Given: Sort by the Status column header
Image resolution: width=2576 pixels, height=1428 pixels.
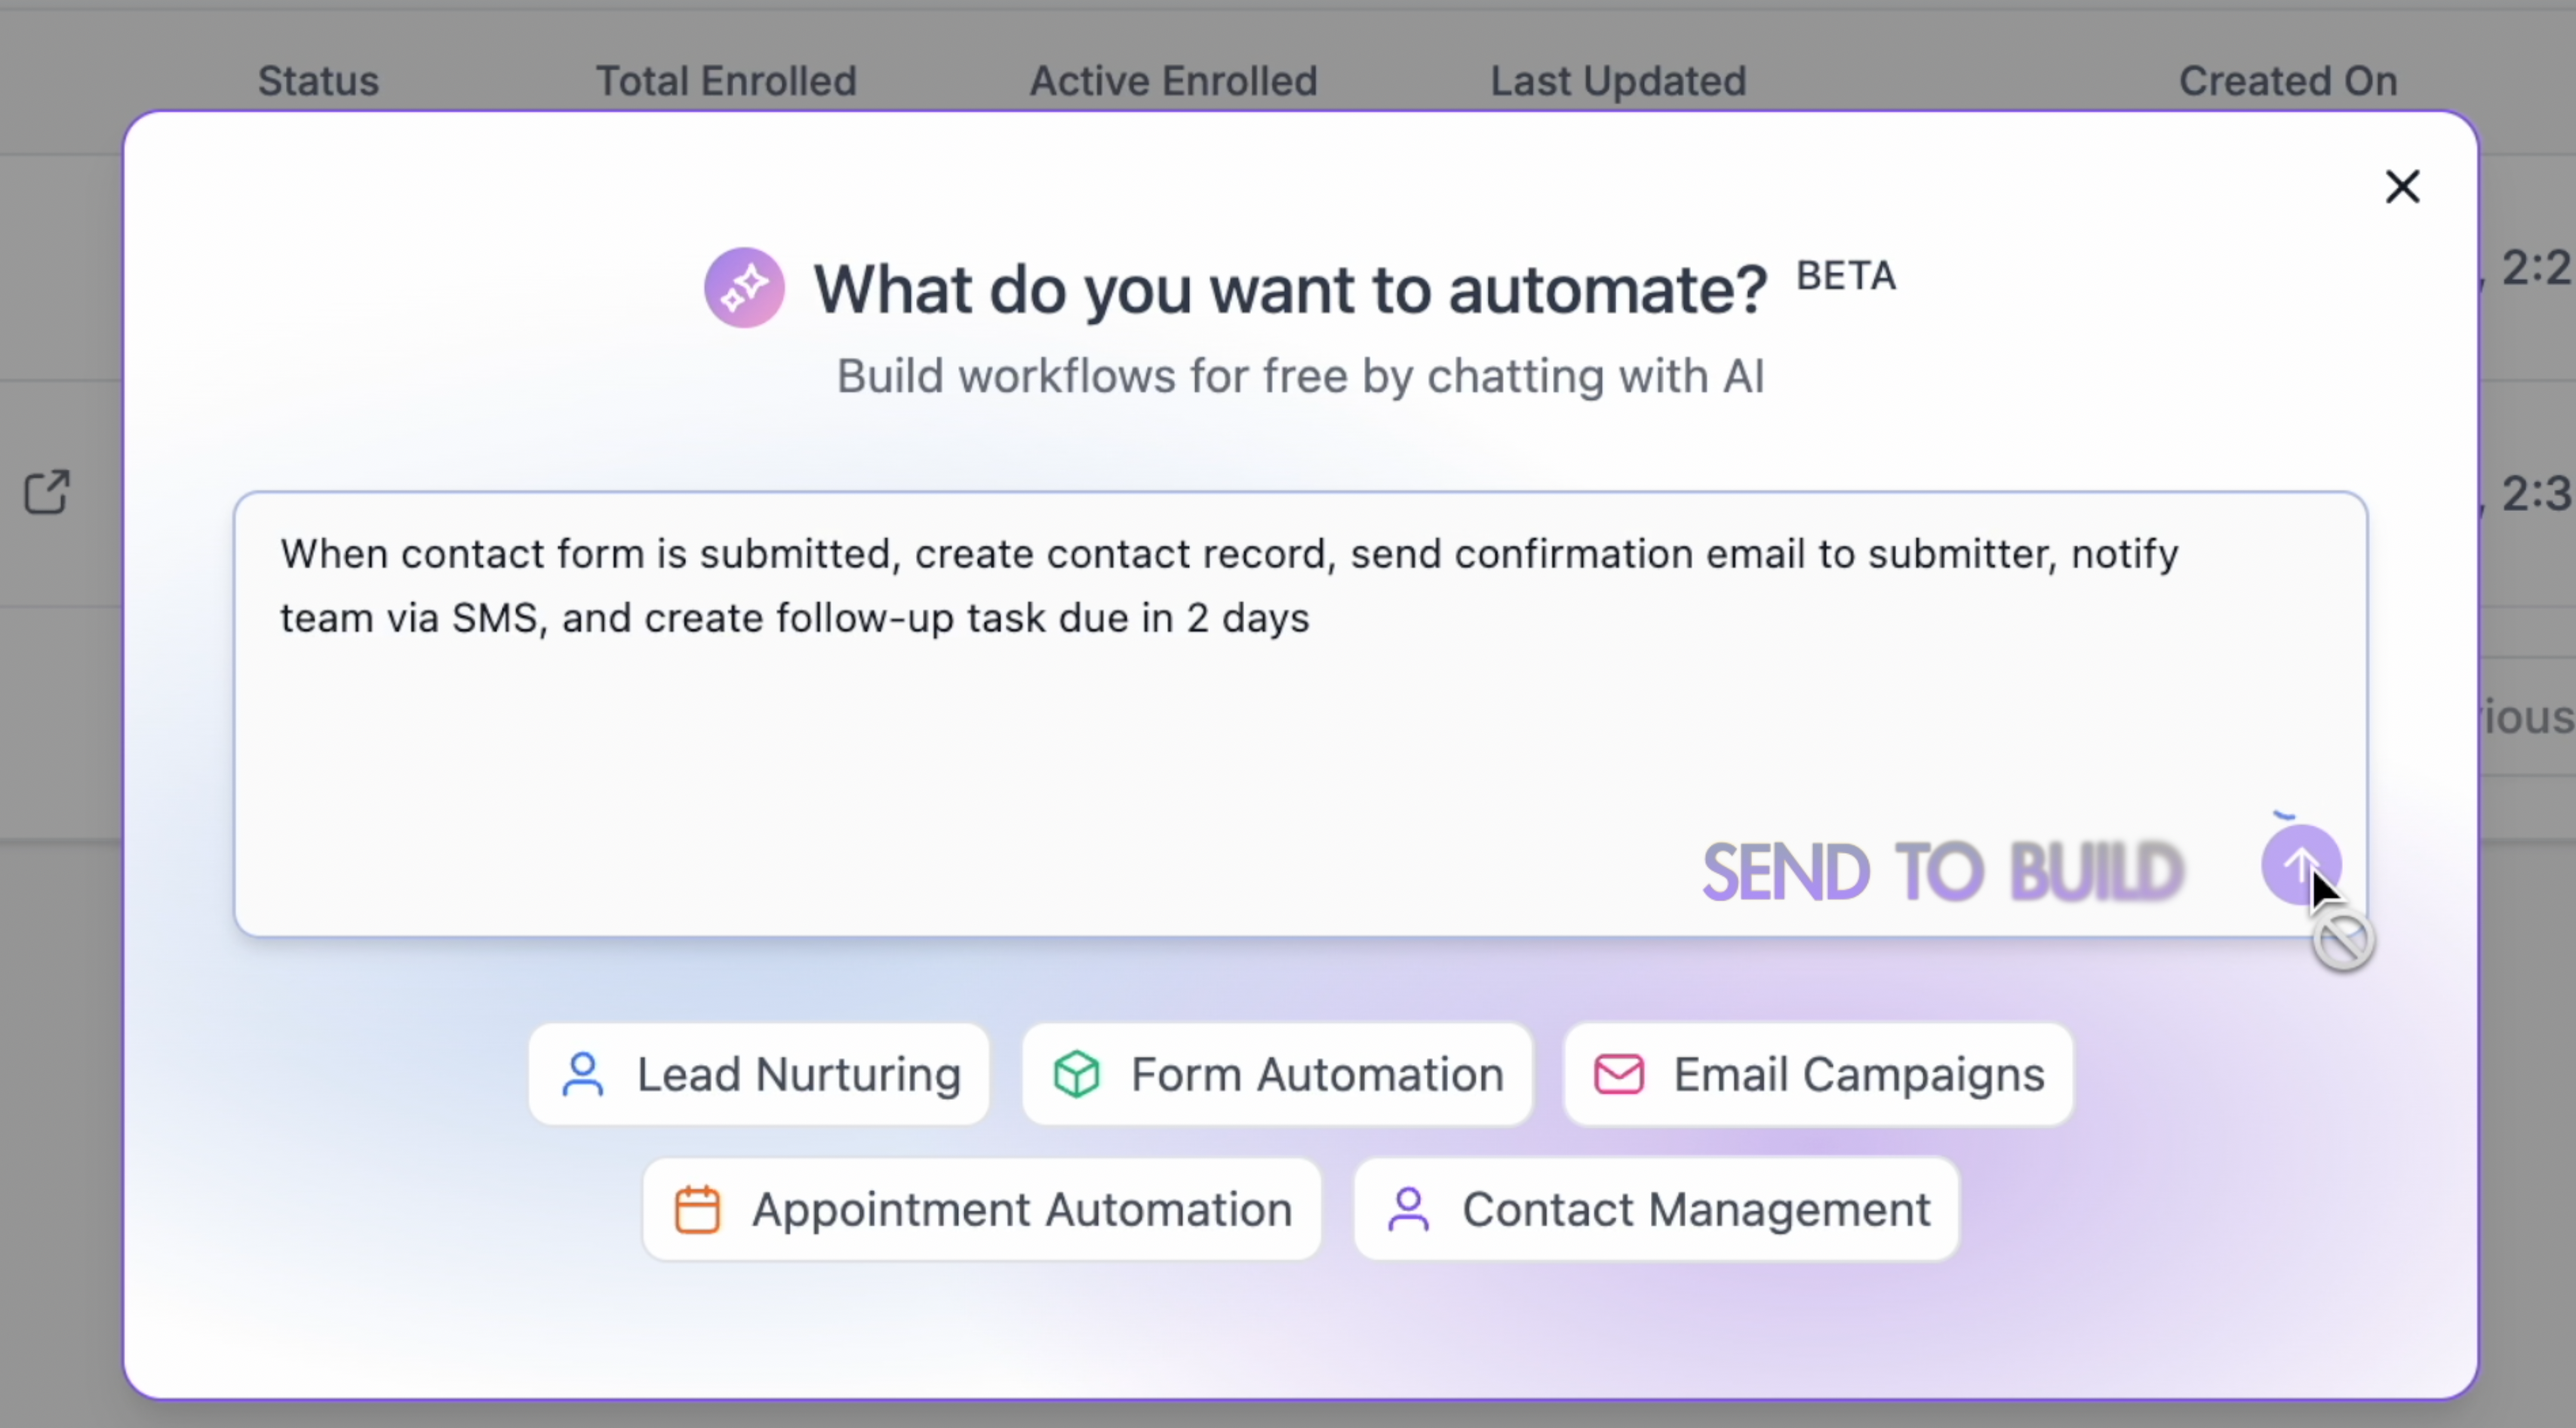Looking at the screenshot, I should coord(318,81).
